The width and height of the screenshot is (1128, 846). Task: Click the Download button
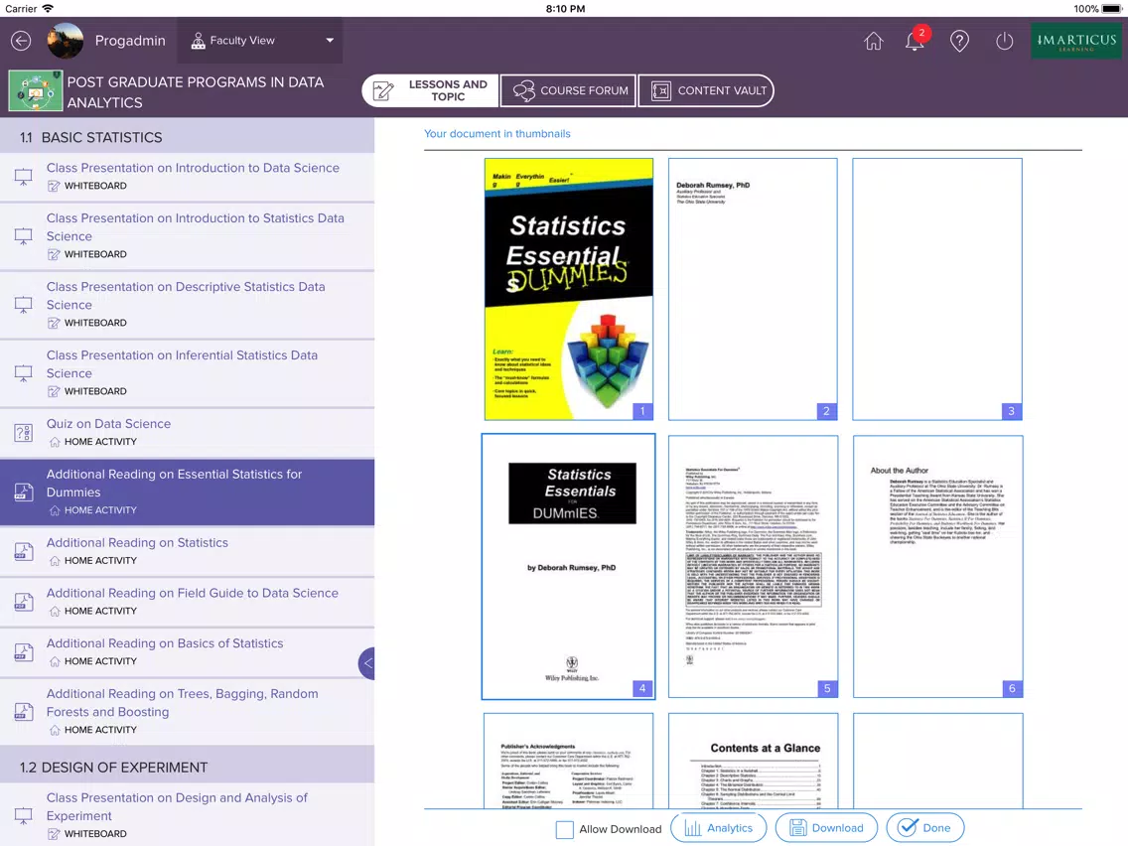click(826, 828)
